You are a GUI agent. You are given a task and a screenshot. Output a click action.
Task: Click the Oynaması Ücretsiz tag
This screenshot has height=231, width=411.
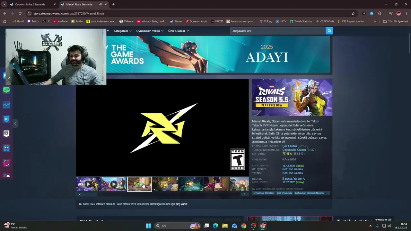(x=264, y=193)
